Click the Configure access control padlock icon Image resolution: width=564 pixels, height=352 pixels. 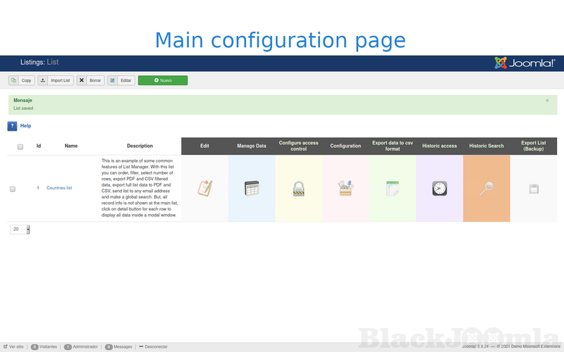click(298, 188)
